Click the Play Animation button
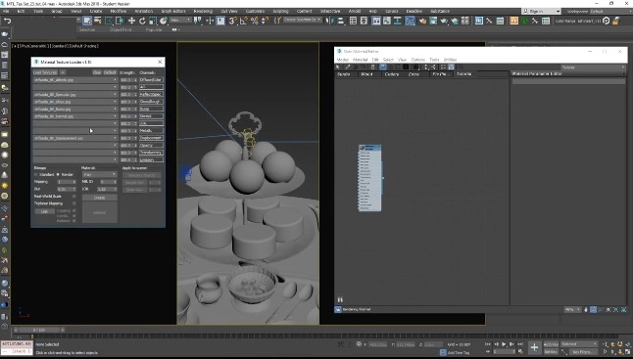This screenshot has height=359, width=633. click(504, 344)
